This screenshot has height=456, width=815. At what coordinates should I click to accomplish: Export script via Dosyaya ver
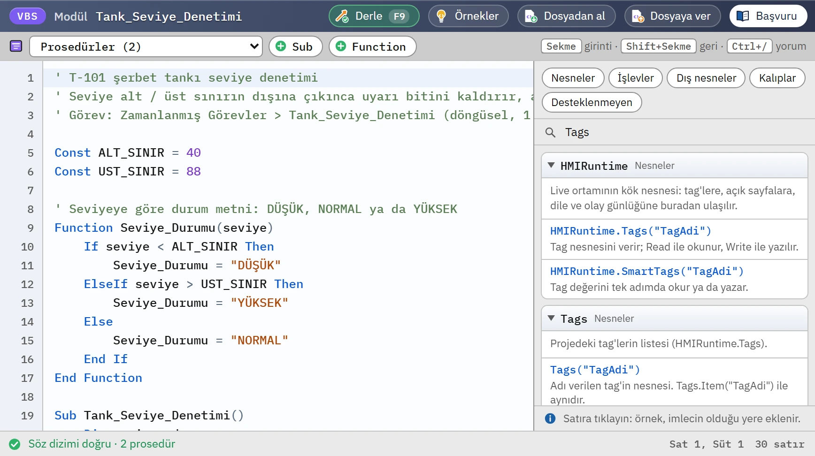[672, 16]
